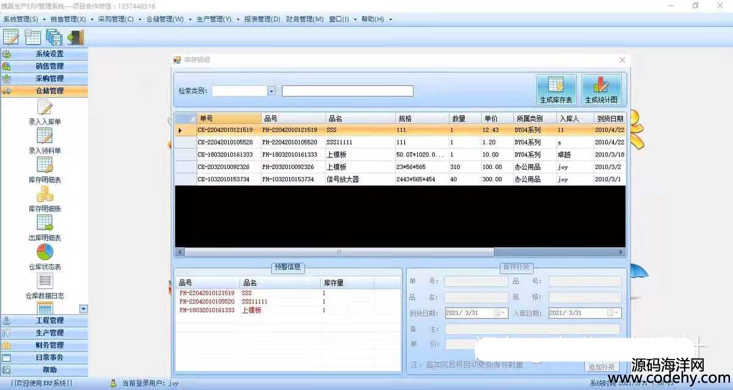Sort by 单号 column header

click(228, 118)
